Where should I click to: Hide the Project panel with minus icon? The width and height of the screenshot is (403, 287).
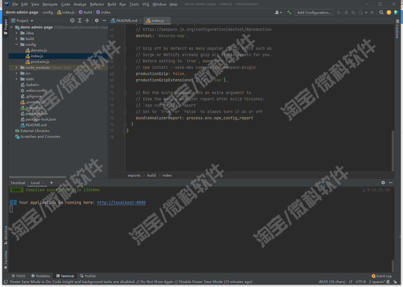click(x=104, y=20)
